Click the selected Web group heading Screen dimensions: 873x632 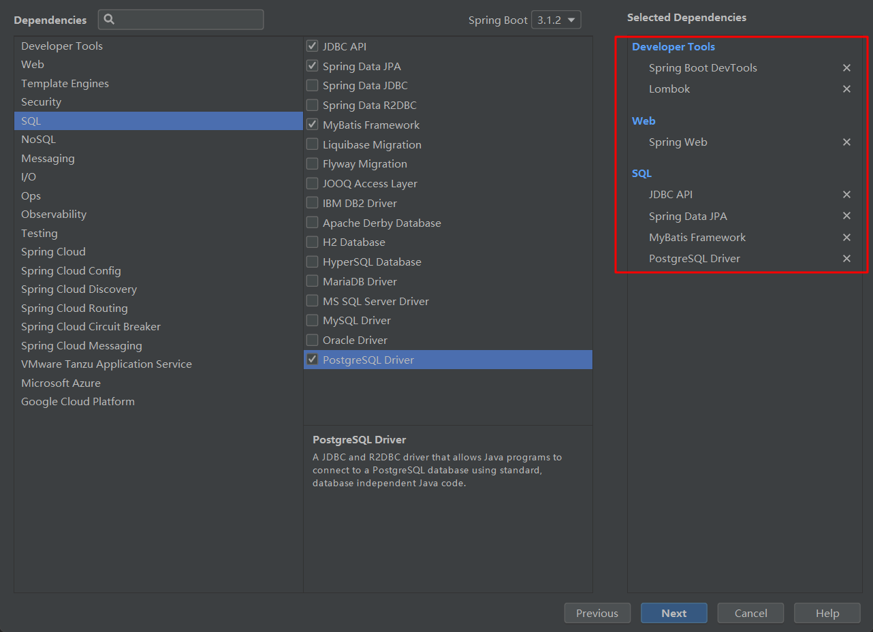tap(644, 121)
